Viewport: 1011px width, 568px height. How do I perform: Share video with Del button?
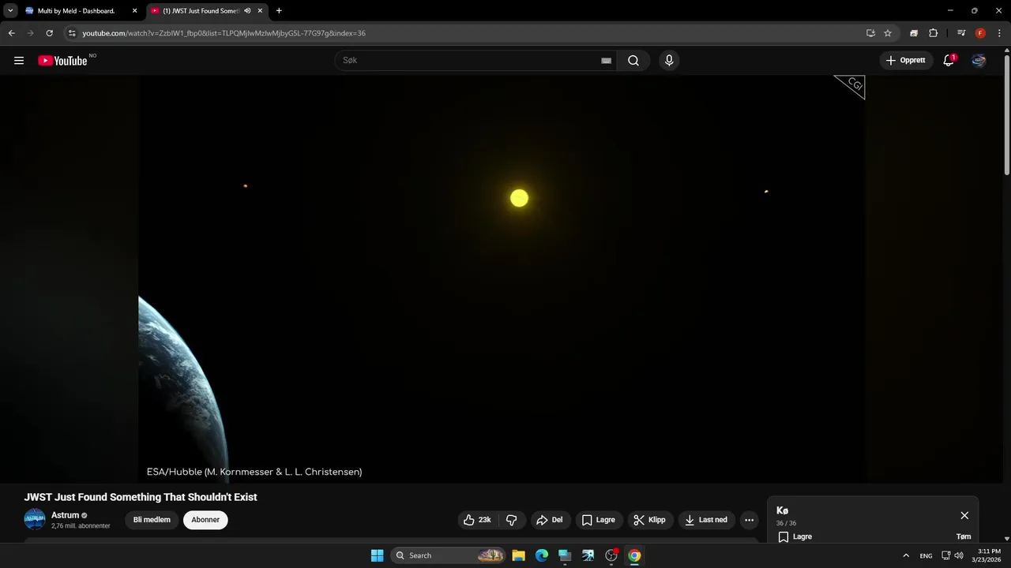[x=549, y=520]
